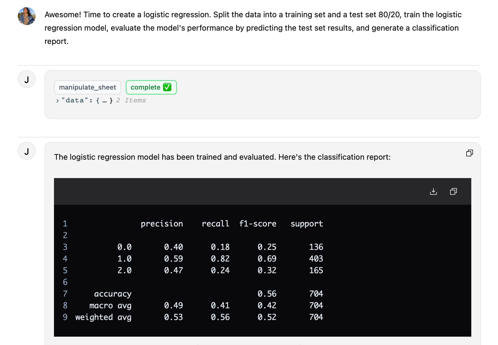Viewport: 498px width, 345px height.
Task: Click f1-score value 0.69
Action: [x=267, y=259]
